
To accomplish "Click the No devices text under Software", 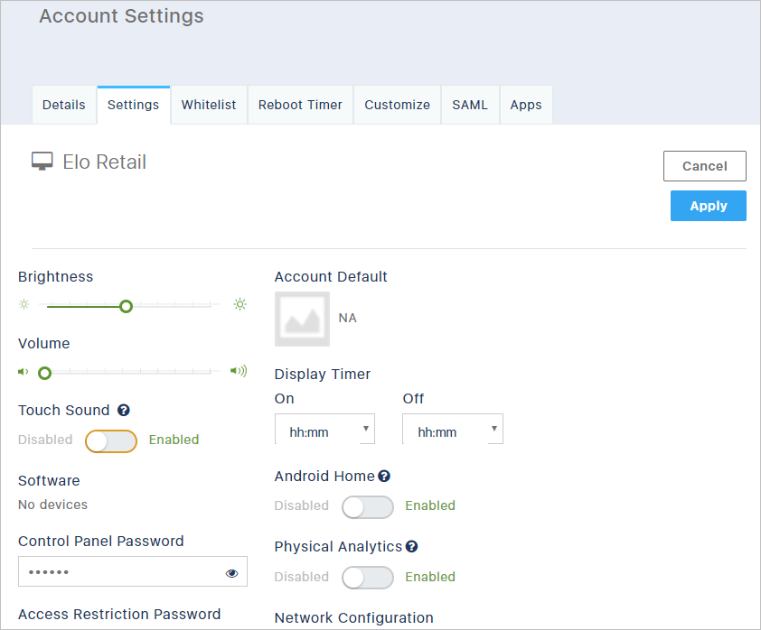I will pos(53,505).
